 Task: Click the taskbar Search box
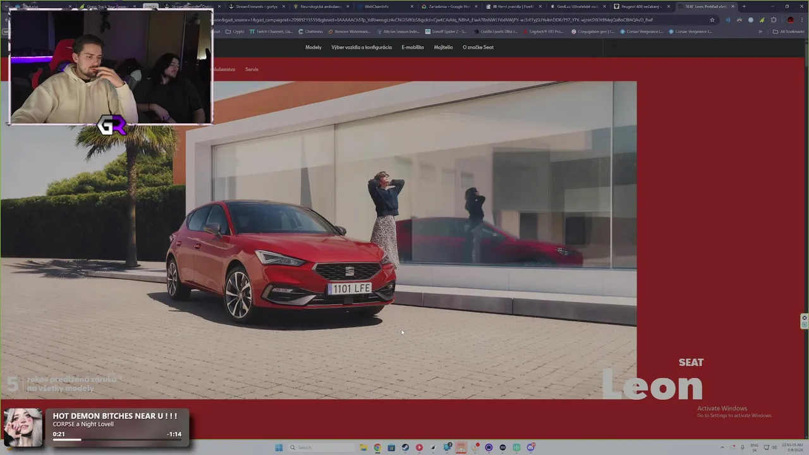pos(321,447)
